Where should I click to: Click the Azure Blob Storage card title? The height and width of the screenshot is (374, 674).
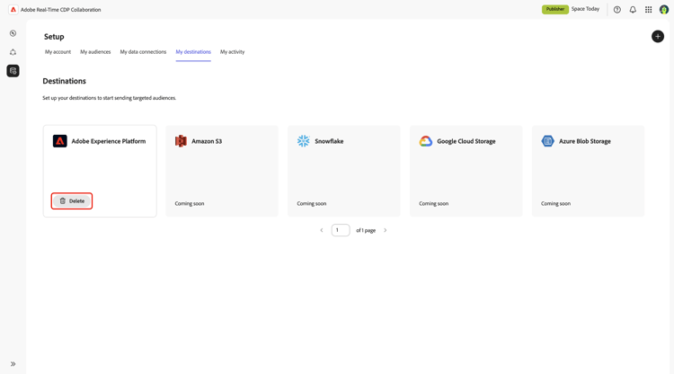pos(585,141)
